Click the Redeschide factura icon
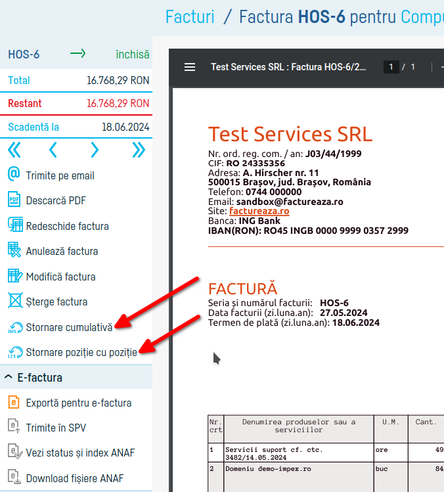 [14, 225]
